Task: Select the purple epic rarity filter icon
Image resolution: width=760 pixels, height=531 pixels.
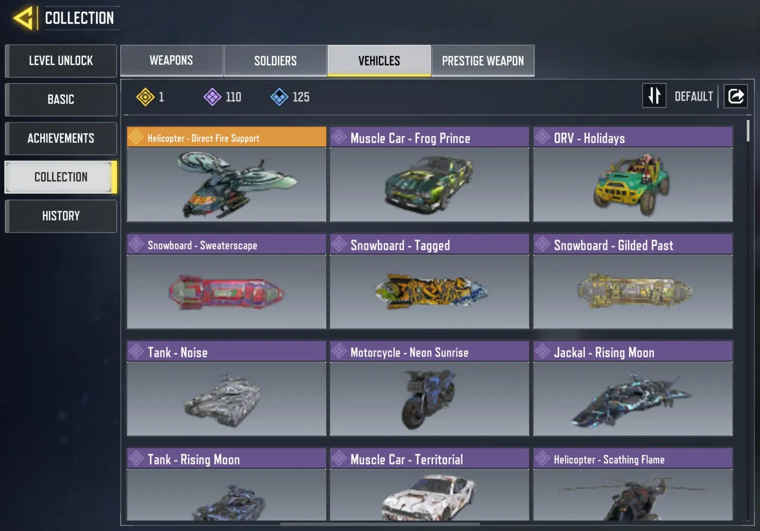Action: (212, 97)
